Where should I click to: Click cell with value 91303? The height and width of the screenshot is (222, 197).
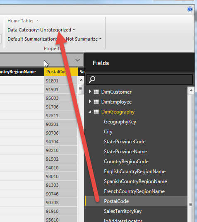click(x=61, y=185)
